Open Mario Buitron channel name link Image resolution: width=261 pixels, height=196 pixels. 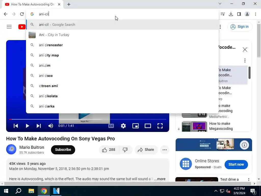click(32, 147)
